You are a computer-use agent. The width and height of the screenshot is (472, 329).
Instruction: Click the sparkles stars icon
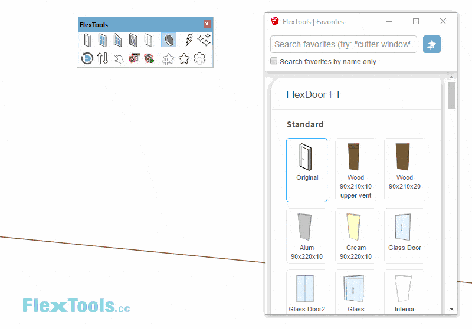(204, 40)
